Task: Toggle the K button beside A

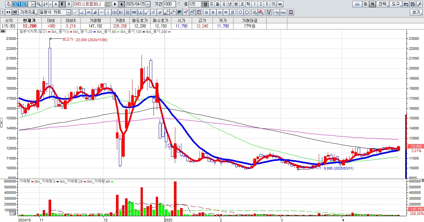Action: 62,4
